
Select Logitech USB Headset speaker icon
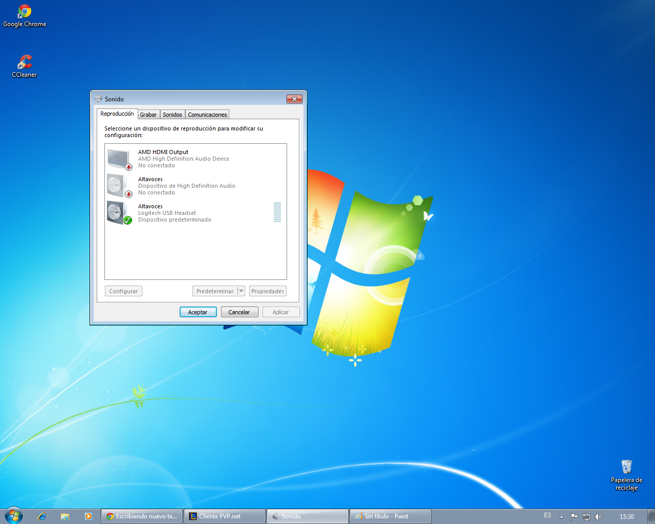point(120,213)
